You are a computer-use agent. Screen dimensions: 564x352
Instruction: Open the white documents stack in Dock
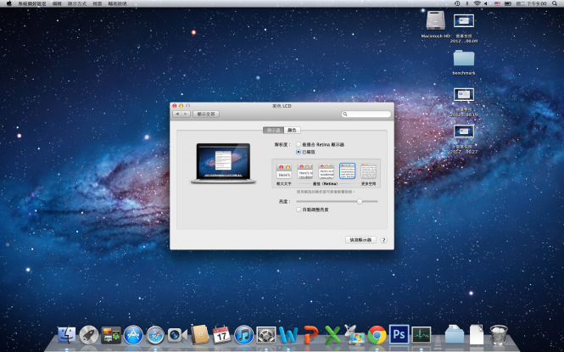click(477, 335)
